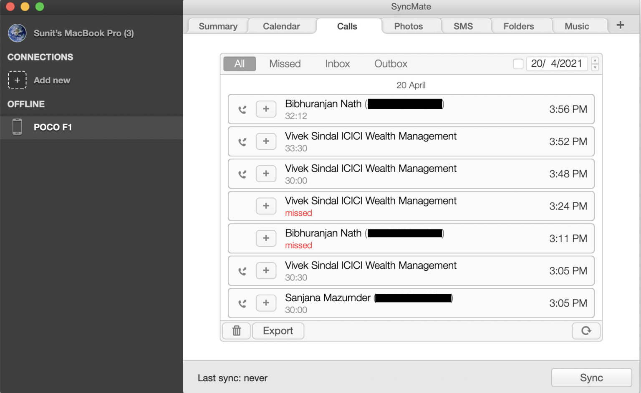
Task: Select Sunit's MacBook Pro globe icon
Action: [17, 33]
